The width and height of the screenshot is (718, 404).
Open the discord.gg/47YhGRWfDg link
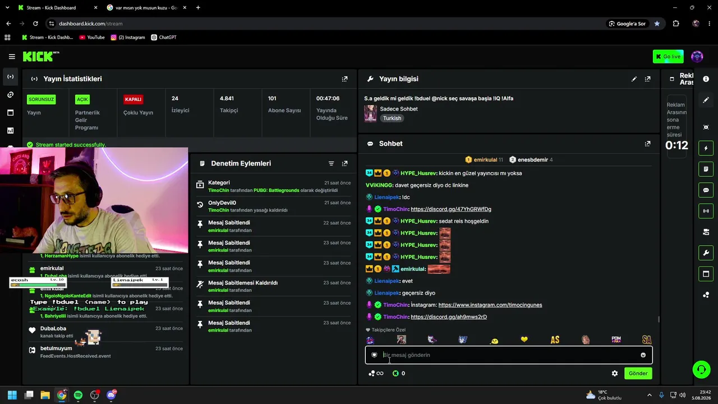pos(451,209)
